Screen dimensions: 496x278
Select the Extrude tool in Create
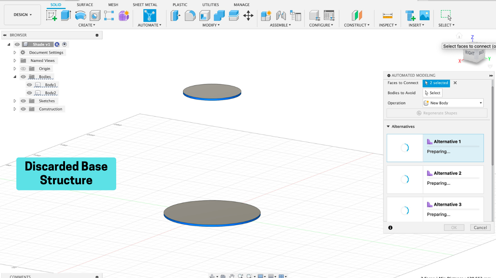pyautogui.click(x=66, y=15)
